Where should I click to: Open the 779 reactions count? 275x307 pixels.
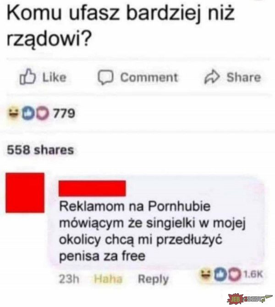tap(64, 113)
